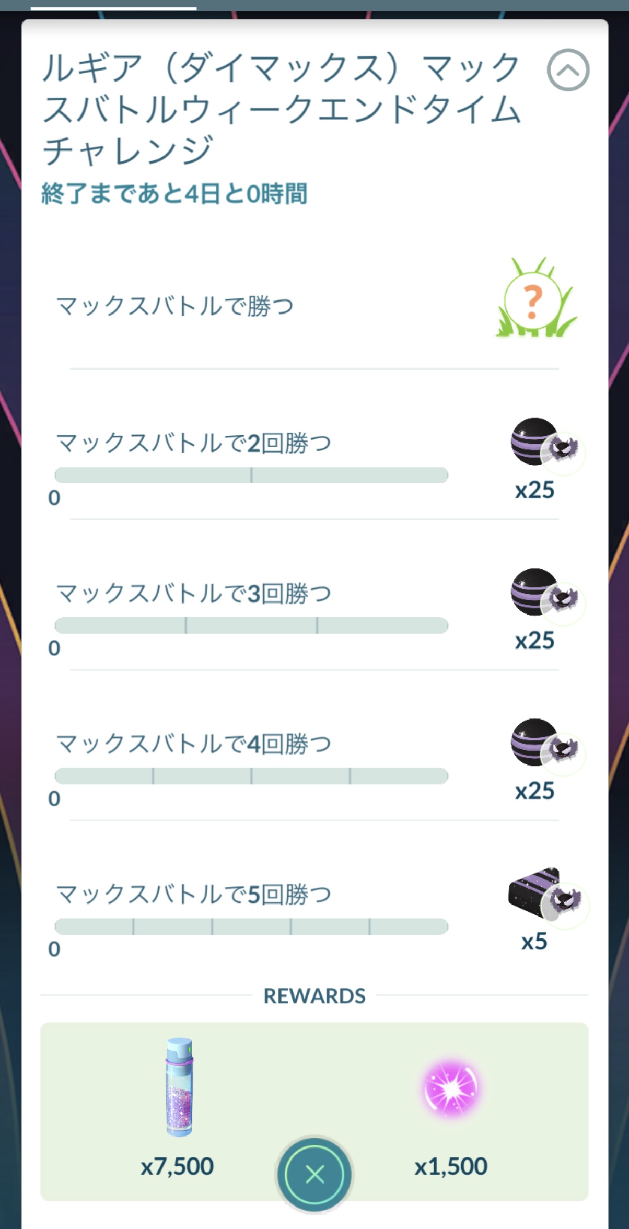Image resolution: width=629 pixels, height=1229 pixels.
Task: Collapse the Lugia Max Battle challenge card
Action: point(568,70)
